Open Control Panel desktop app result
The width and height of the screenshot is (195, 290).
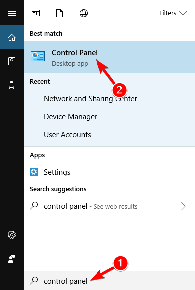coord(109,57)
